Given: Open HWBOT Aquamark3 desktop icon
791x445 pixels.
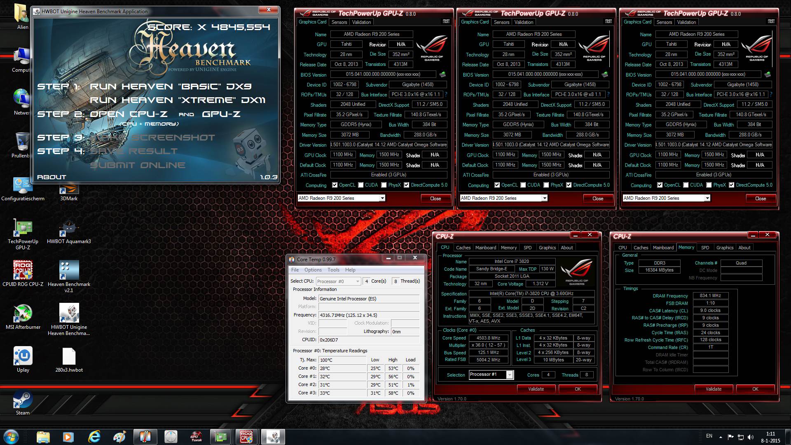Looking at the screenshot, I should pos(69,231).
